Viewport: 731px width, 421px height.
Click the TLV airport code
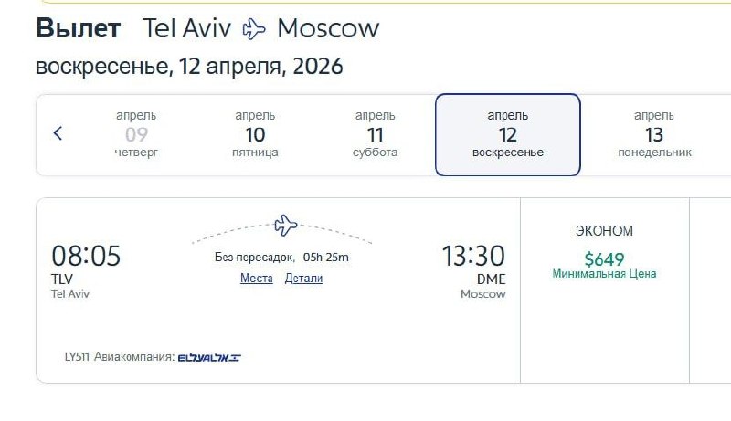62,279
